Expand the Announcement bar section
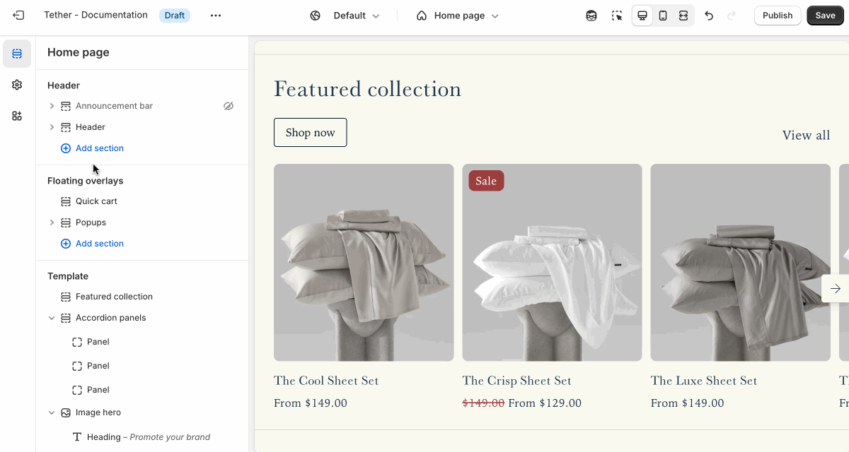Screen dimensions: 849x452 point(52,106)
